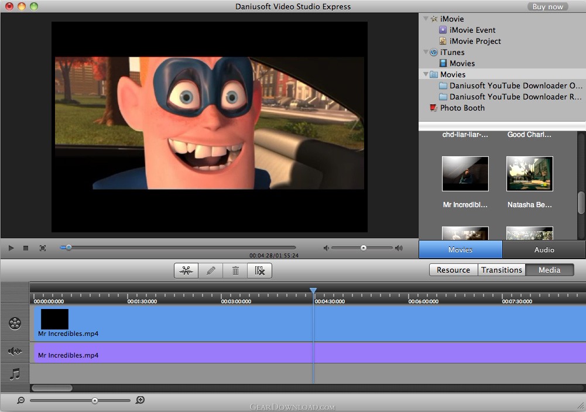Click the playback progress slider knob
This screenshot has width=586, height=412.
68,248
